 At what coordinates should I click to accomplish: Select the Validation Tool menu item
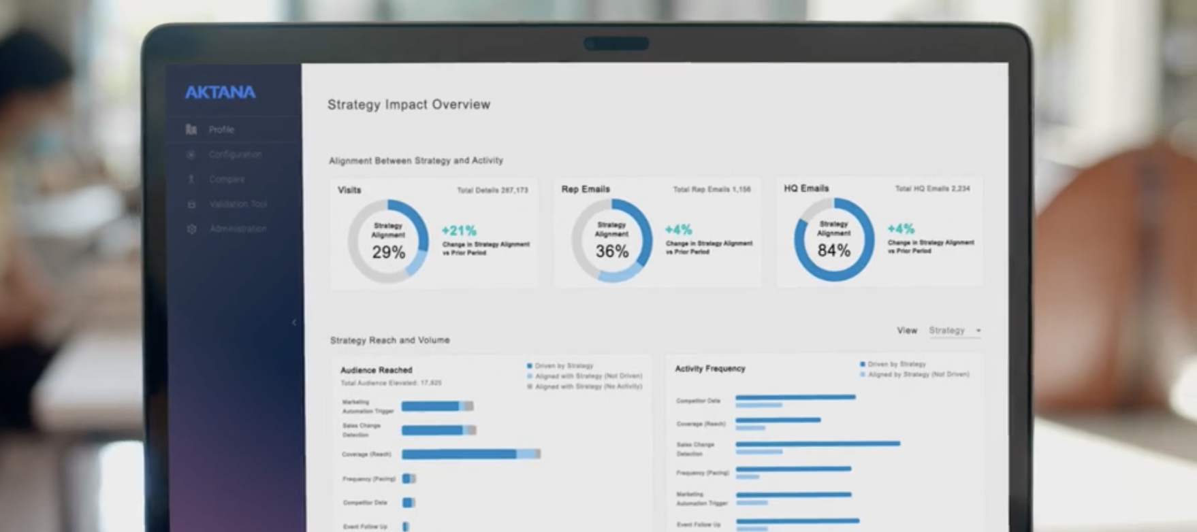click(238, 204)
